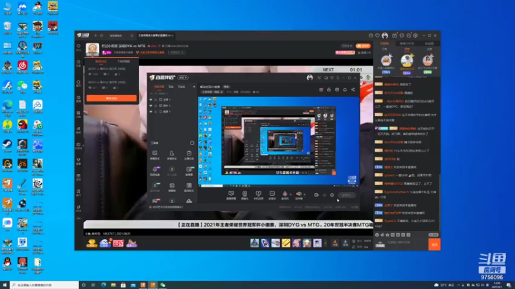The image size is (515, 289).
Task: Select the first scene tab in the companion window
Action: pyautogui.click(x=159, y=87)
